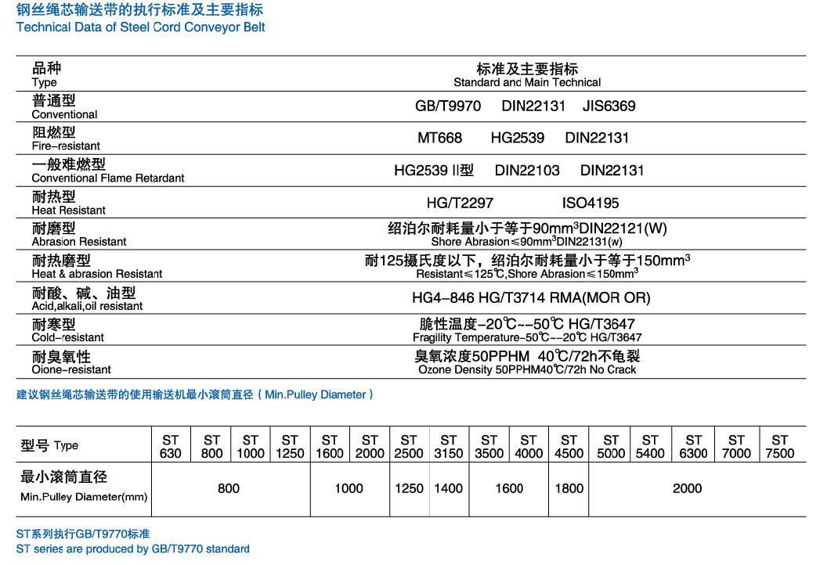Select the 'Fire-resistant' row label
838x565 pixels.
coord(66,146)
